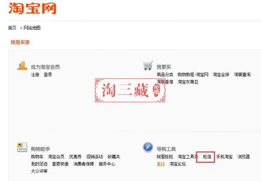Screen dimensions: 261x181
Task: Click the 登录 link
Action: tap(48, 74)
